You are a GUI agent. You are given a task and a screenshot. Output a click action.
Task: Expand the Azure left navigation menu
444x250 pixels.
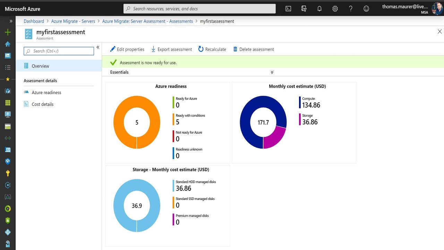pos(11,21)
